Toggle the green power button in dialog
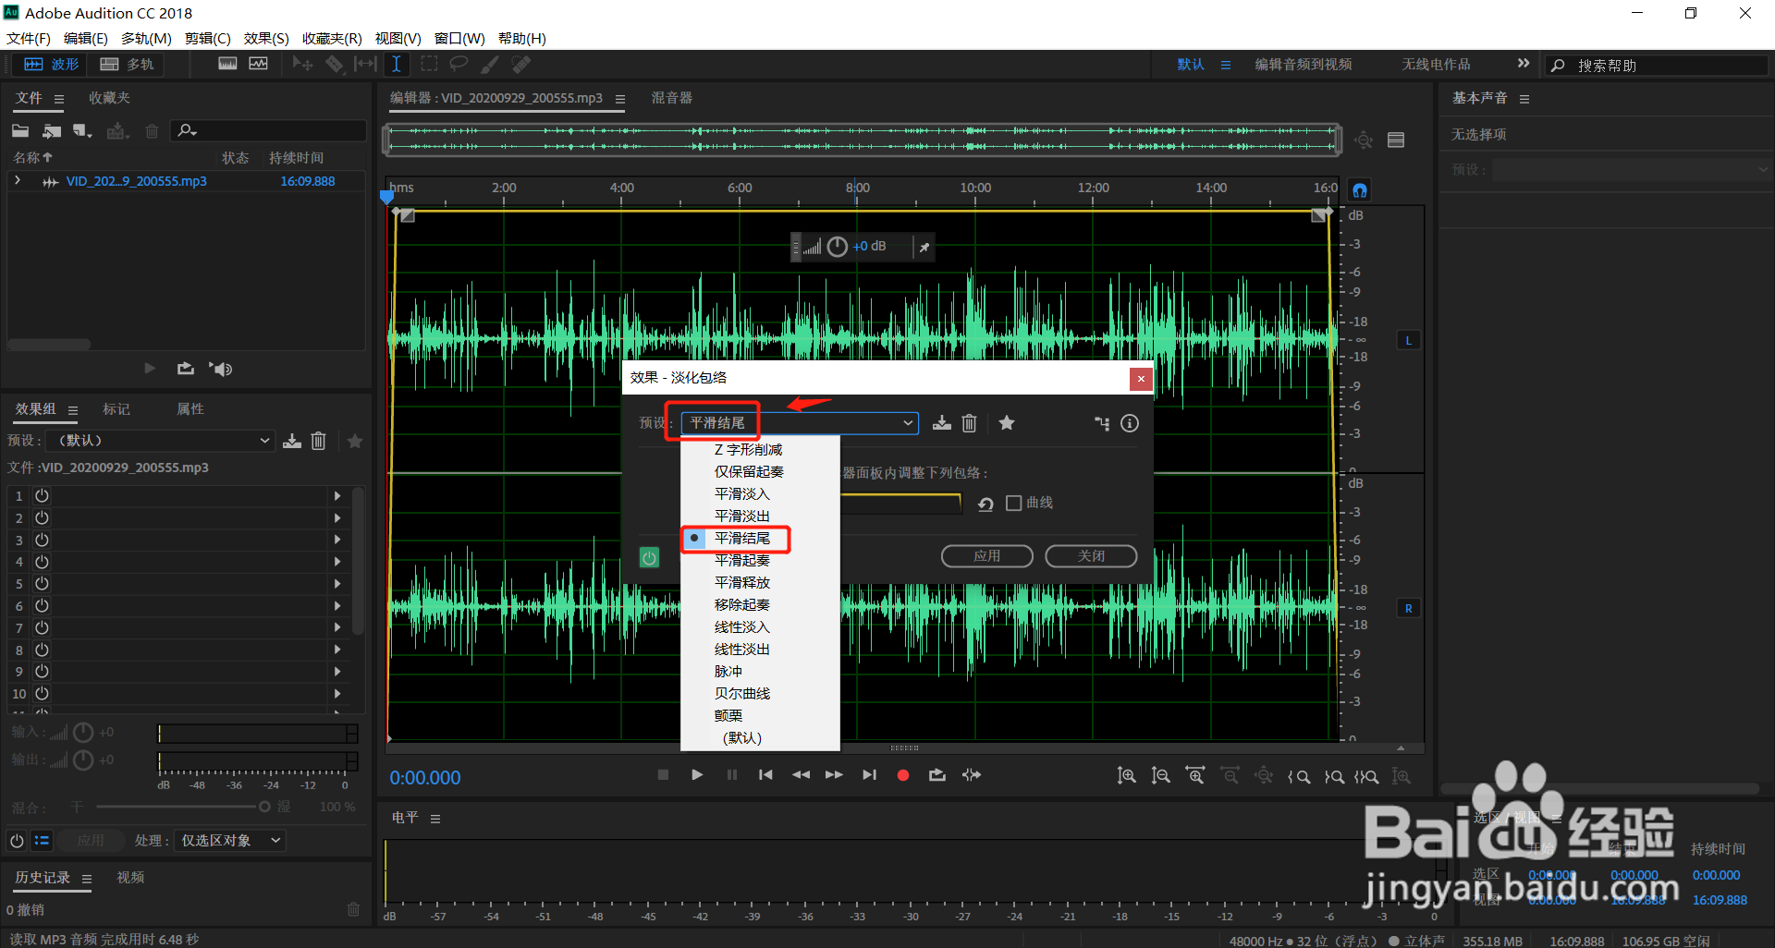 [x=650, y=557]
